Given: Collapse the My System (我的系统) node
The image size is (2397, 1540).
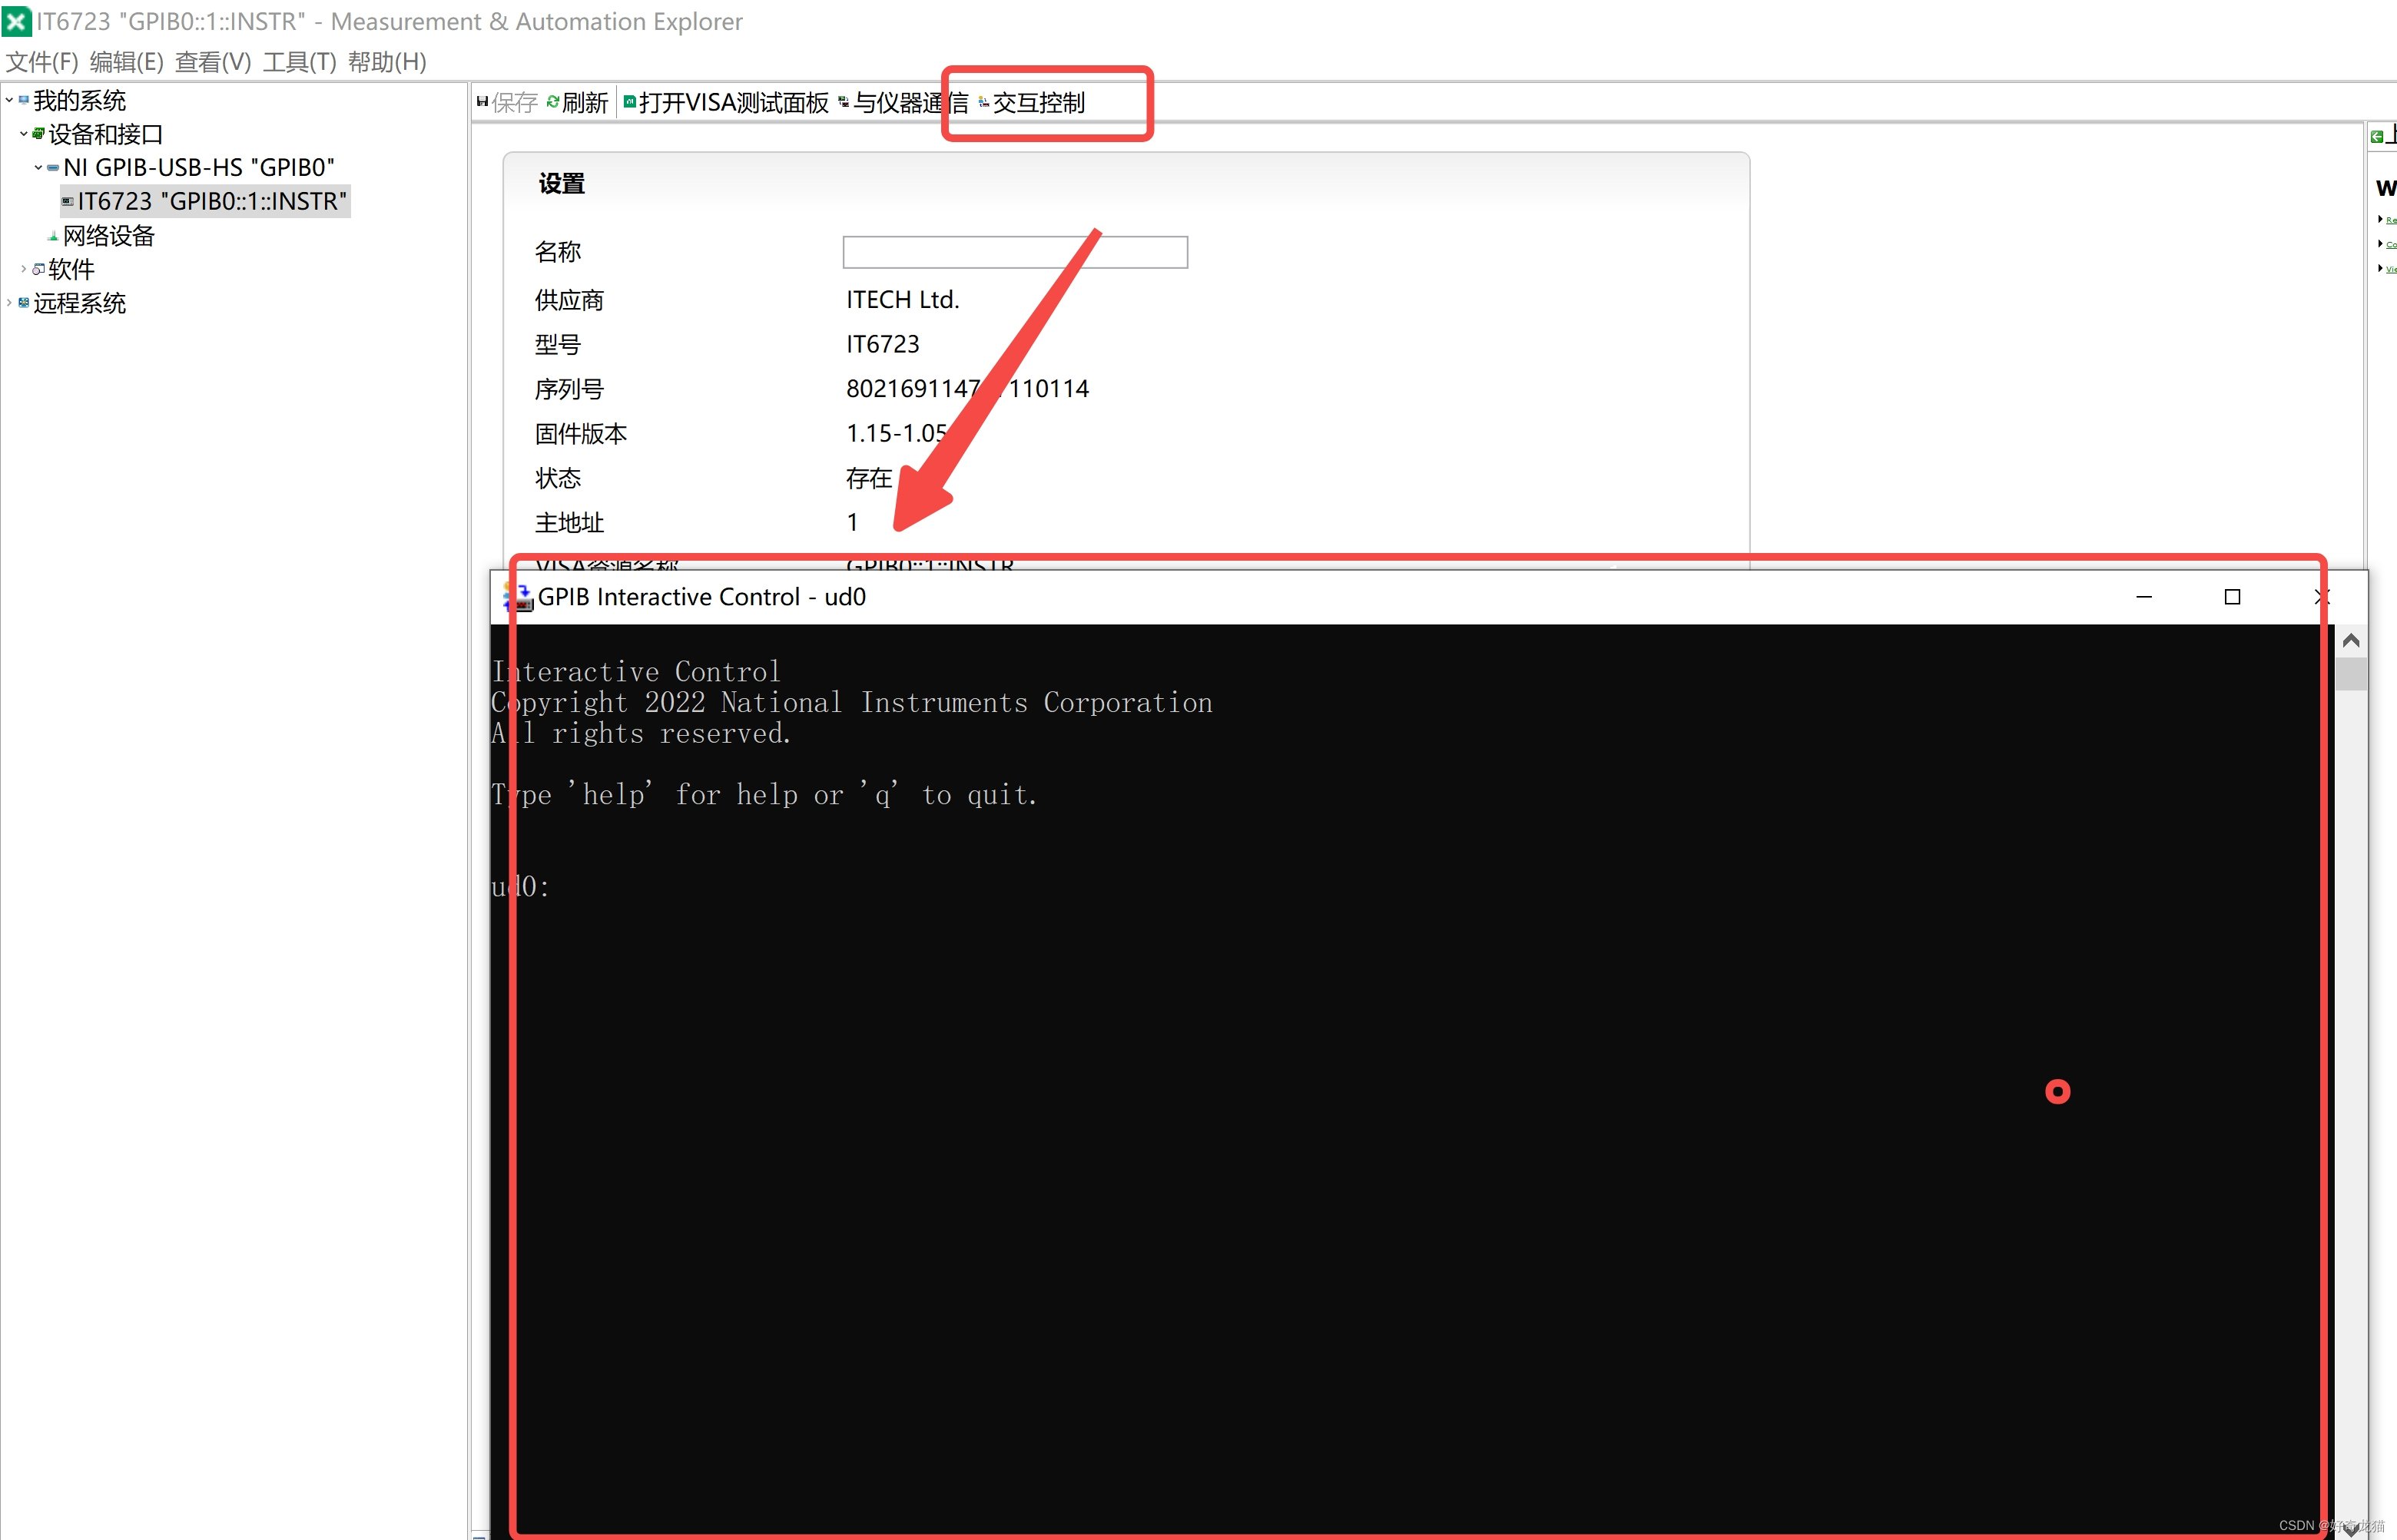Looking at the screenshot, I should pos(10,100).
